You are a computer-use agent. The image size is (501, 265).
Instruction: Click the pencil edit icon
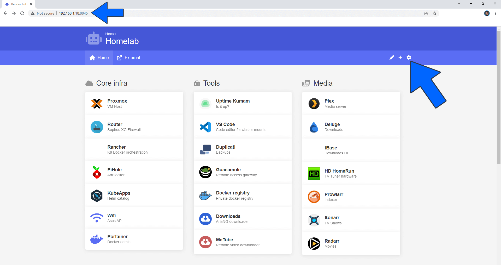(392, 58)
